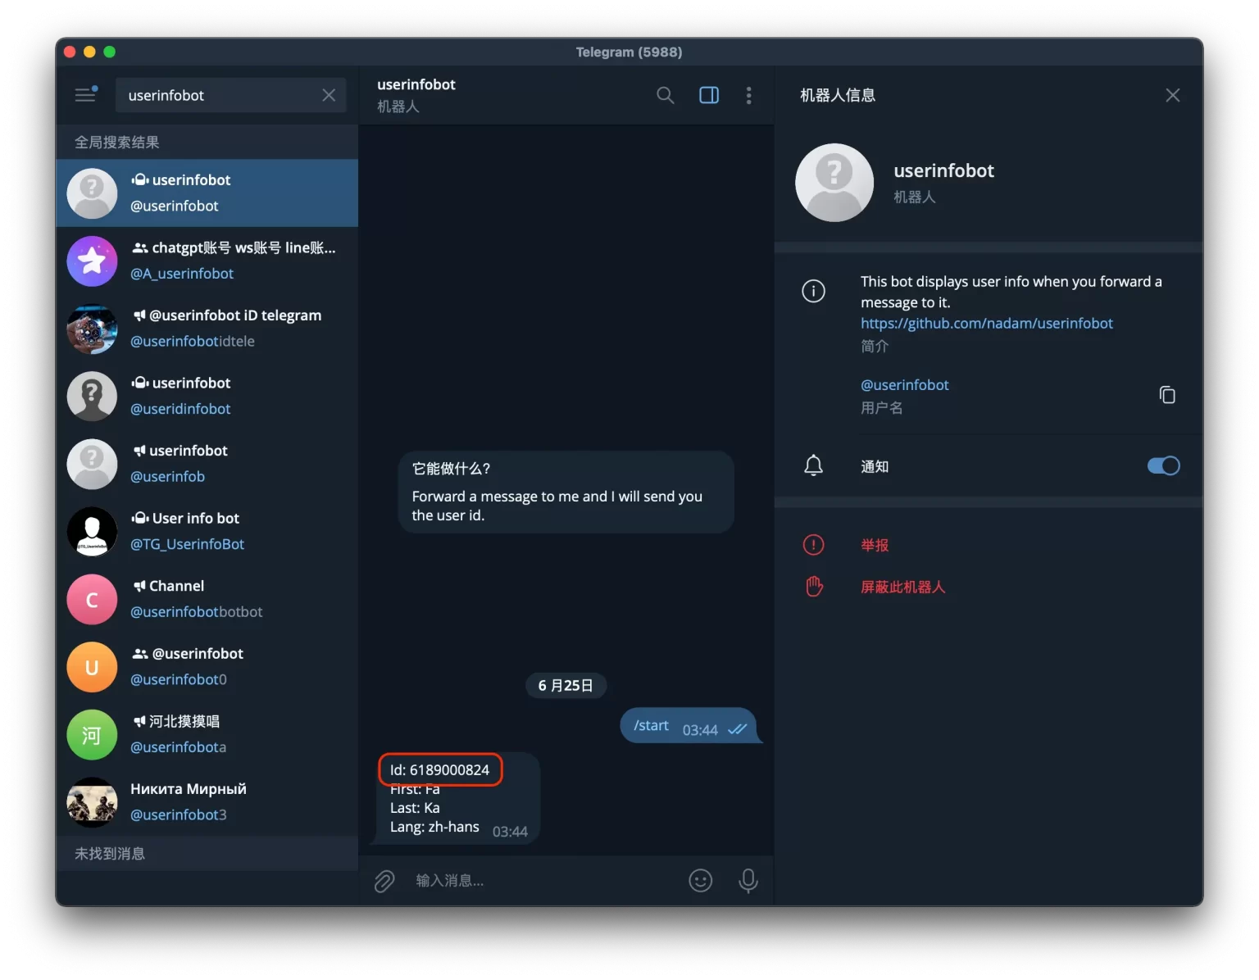Screen dimensions: 1259x980
Task: Open userinfobot profile avatar in info panel
Action: click(834, 183)
